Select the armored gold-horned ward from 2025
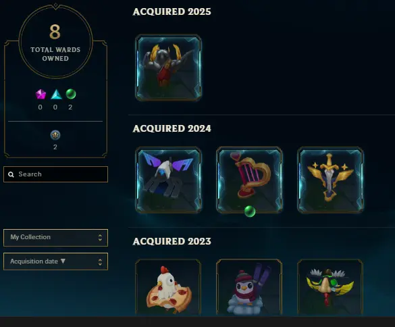395x327 pixels. (x=169, y=68)
